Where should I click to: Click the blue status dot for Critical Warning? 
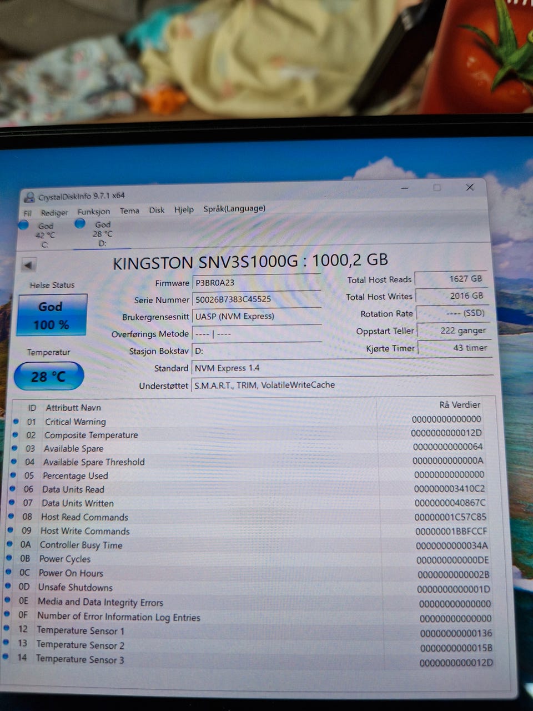coord(16,422)
